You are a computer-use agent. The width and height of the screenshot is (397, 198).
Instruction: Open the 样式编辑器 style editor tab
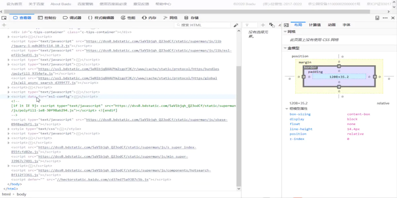(101, 18)
